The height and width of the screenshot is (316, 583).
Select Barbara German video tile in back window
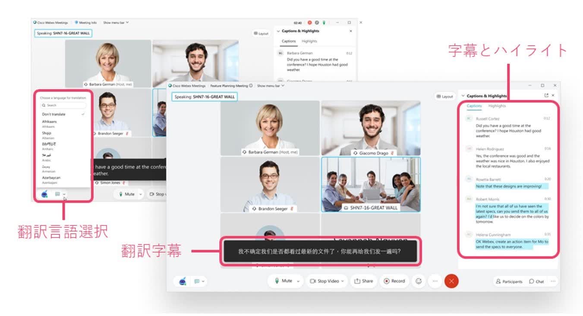pyautogui.click(x=108, y=64)
